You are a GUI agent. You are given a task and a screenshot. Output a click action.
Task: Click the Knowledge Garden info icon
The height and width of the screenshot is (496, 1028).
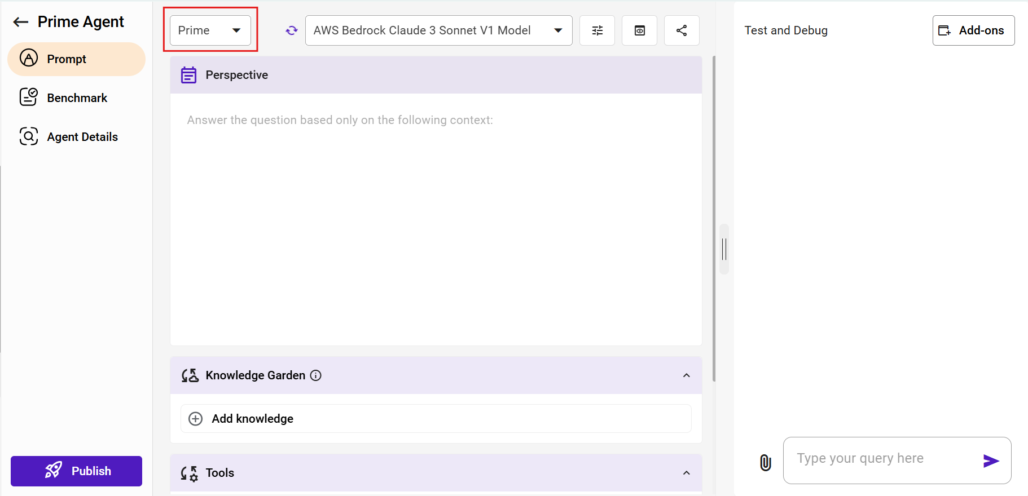tap(316, 375)
